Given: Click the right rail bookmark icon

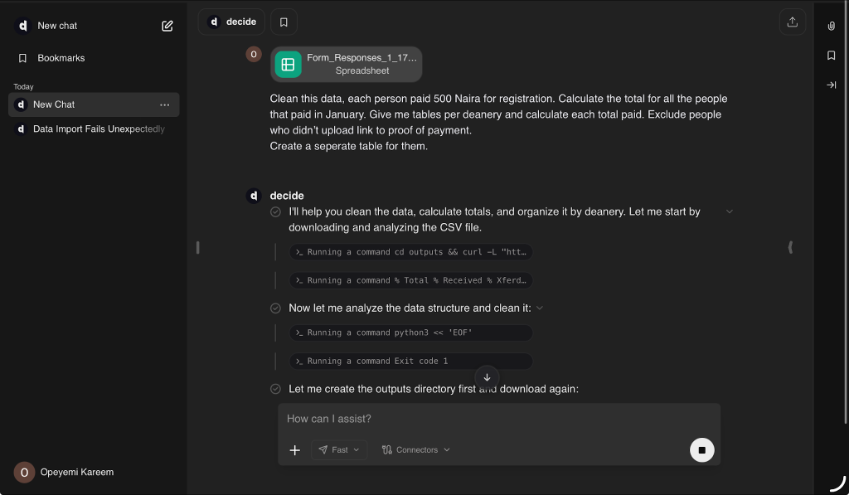Looking at the screenshot, I should (831, 56).
